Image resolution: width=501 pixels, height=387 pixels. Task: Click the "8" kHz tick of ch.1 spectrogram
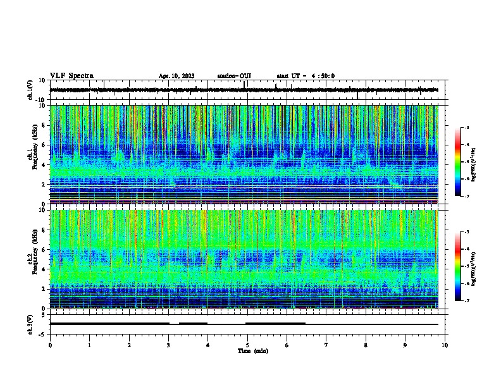[44, 125]
